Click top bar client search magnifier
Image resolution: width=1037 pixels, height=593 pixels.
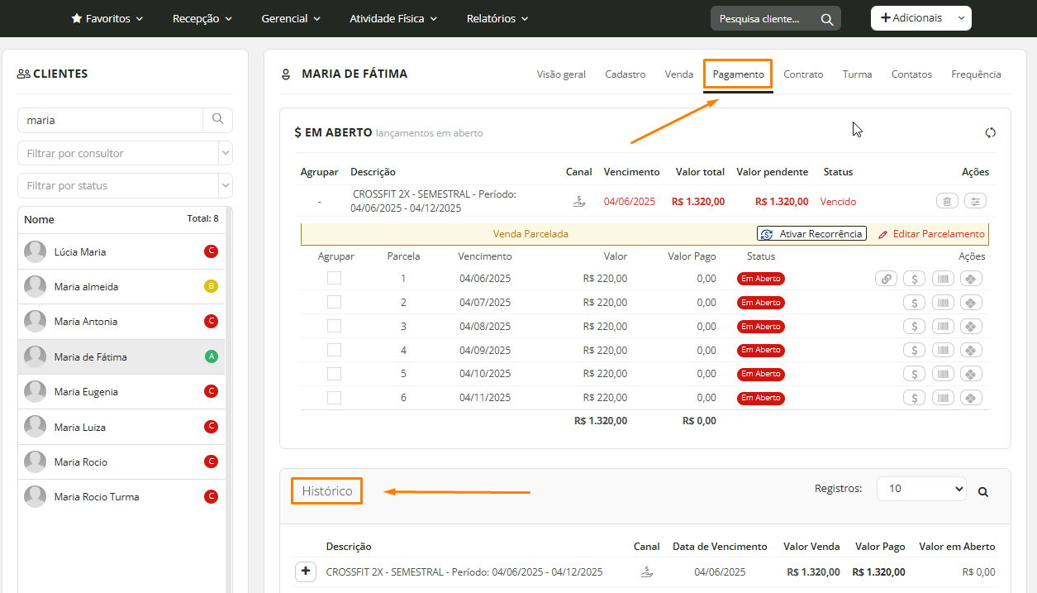click(827, 19)
